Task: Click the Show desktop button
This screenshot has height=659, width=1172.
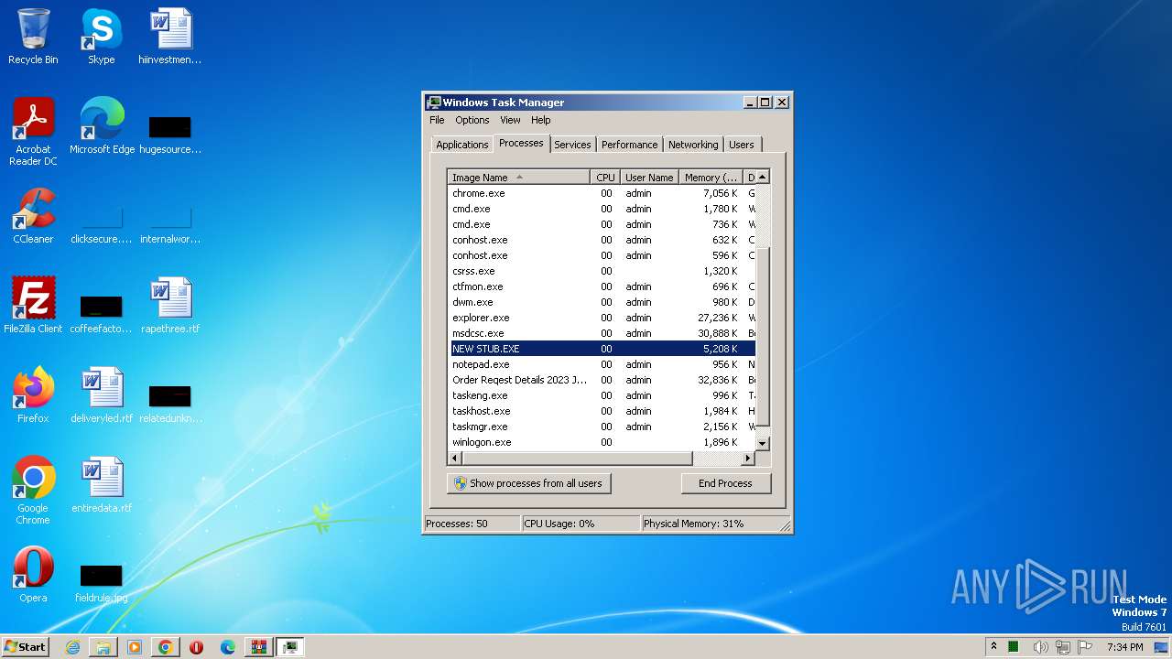Action: [x=1163, y=647]
